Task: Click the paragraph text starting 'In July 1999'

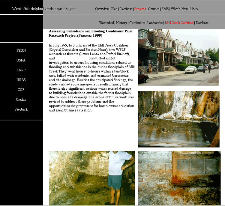Action: [92, 78]
